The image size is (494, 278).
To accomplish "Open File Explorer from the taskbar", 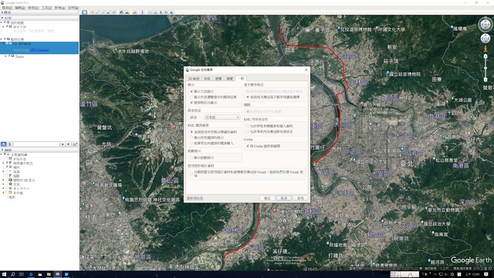I will click(x=49, y=275).
